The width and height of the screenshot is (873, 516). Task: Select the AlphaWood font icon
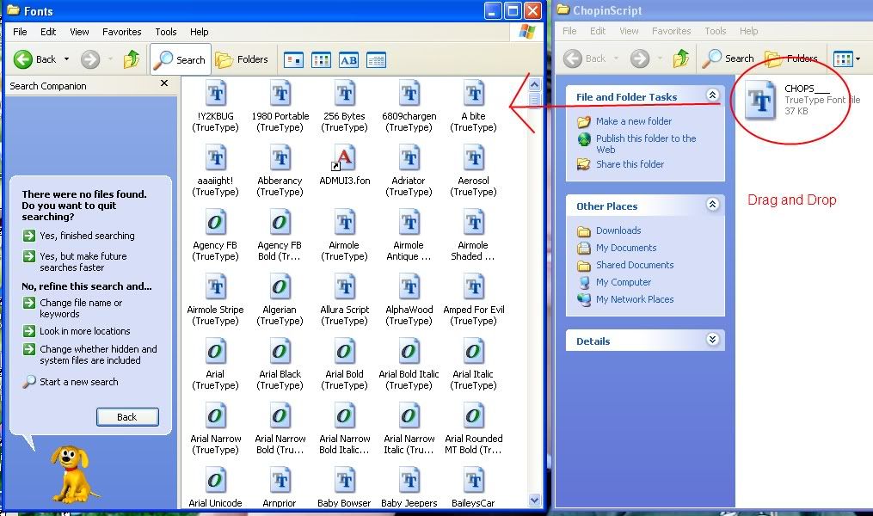click(409, 288)
